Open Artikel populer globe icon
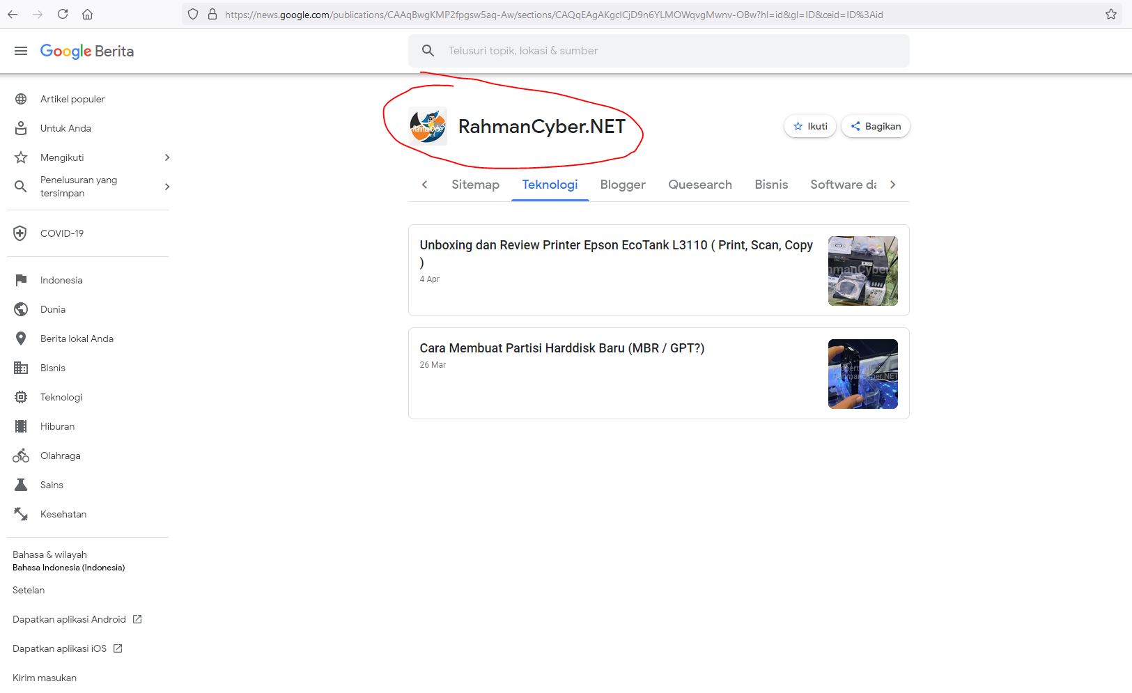Screen dimensions: 1132x693 click(21, 99)
